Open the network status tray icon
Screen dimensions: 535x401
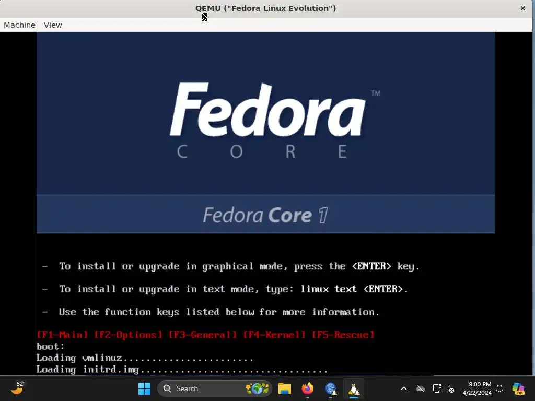[x=437, y=388]
